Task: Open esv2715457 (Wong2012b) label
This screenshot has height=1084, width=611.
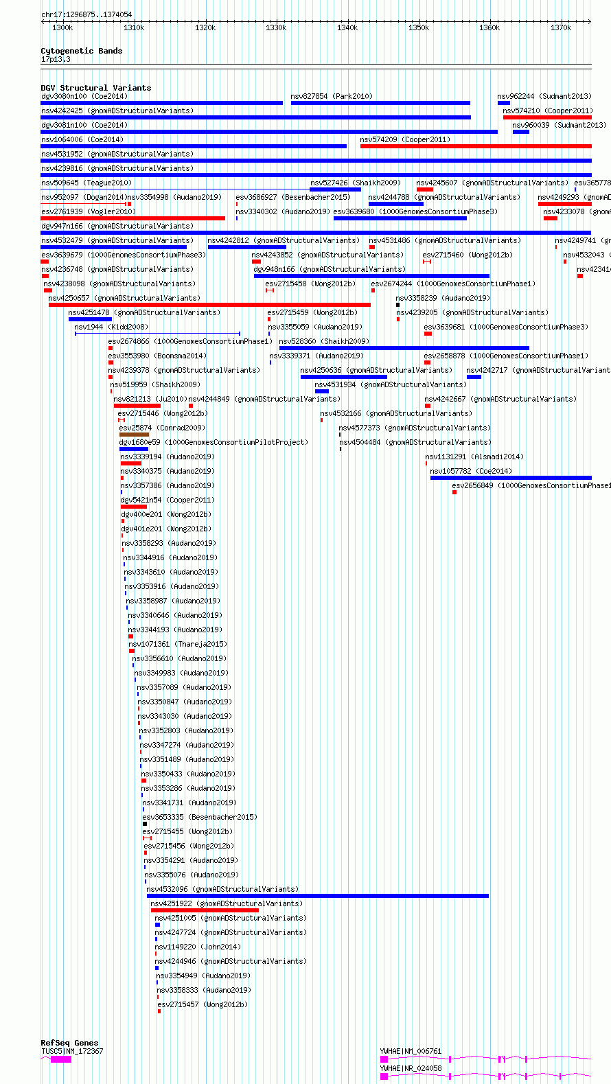Action: (203, 1004)
